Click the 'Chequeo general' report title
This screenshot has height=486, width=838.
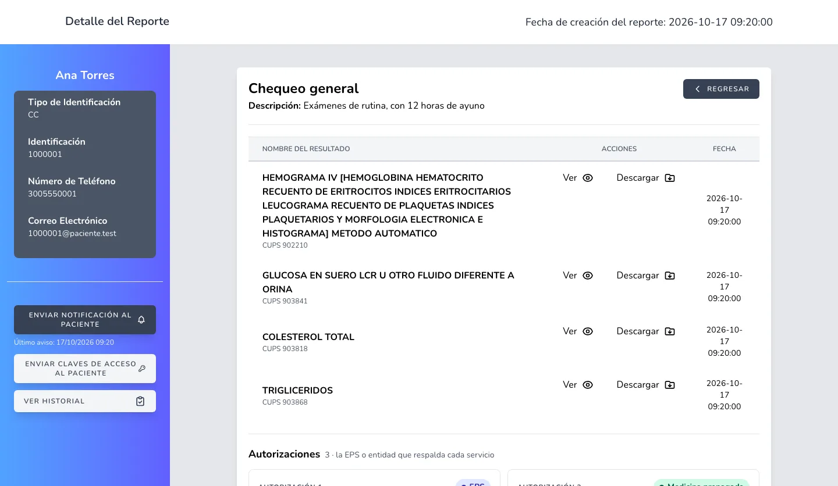304,88
